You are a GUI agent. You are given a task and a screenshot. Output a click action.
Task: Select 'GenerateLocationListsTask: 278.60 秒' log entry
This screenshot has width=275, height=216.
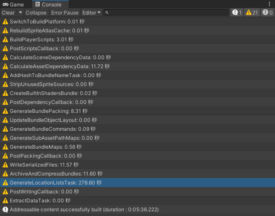137,183
